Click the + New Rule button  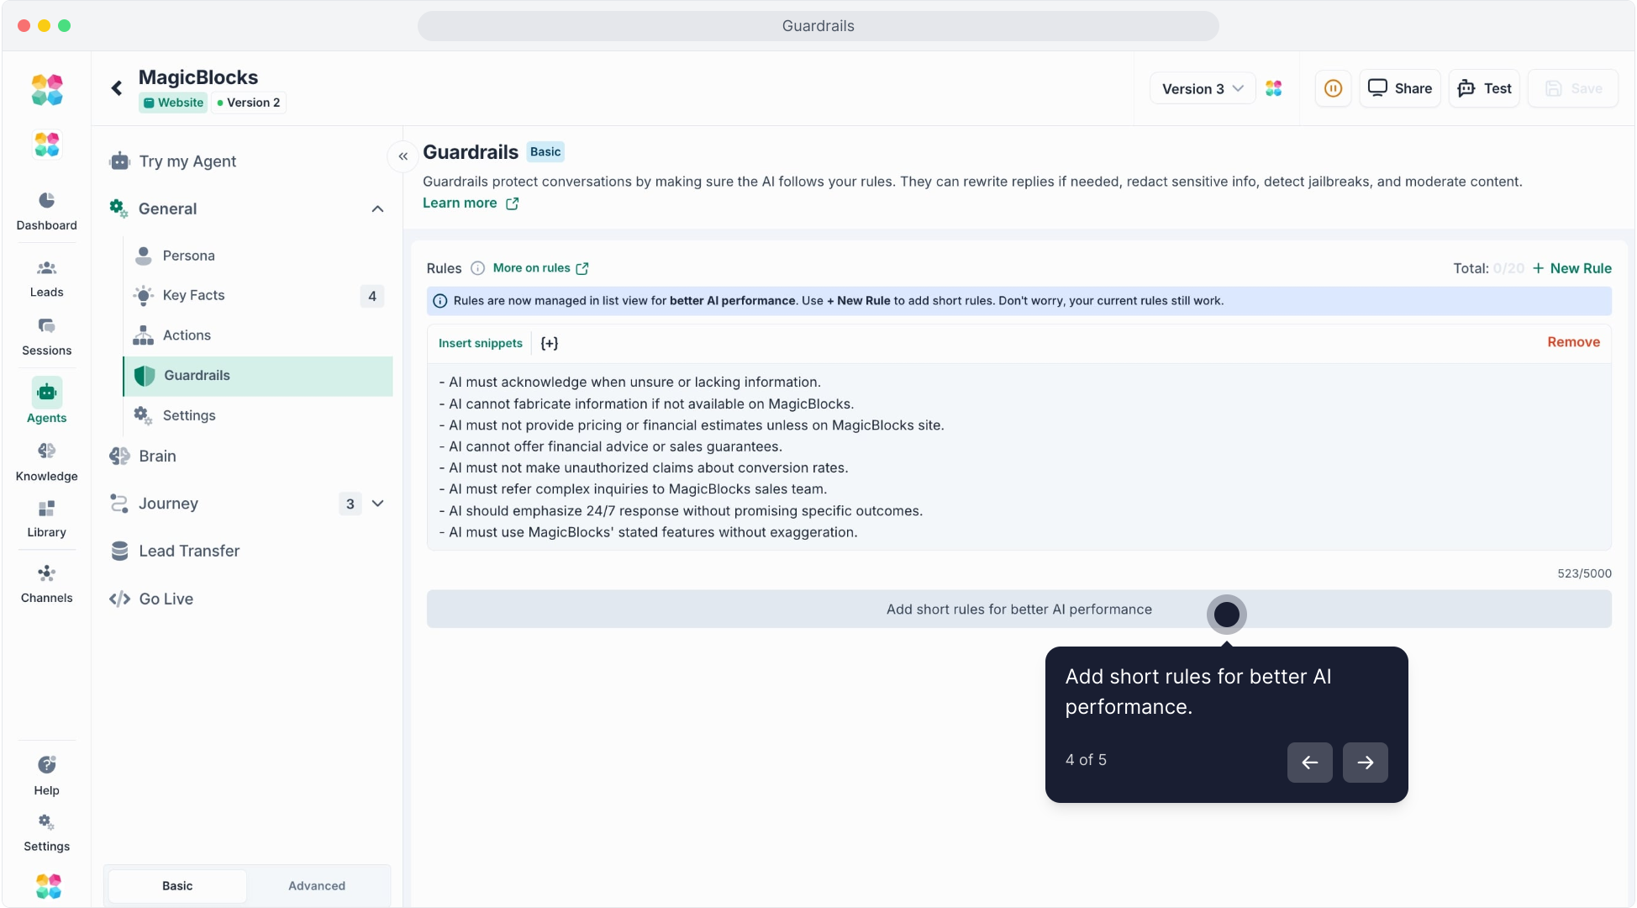pyautogui.click(x=1571, y=268)
